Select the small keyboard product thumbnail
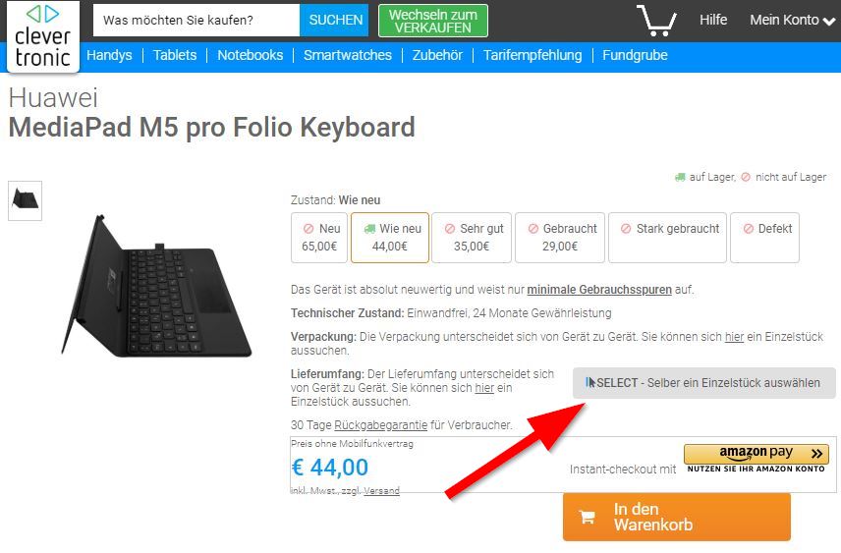This screenshot has width=841, height=553. [25, 200]
